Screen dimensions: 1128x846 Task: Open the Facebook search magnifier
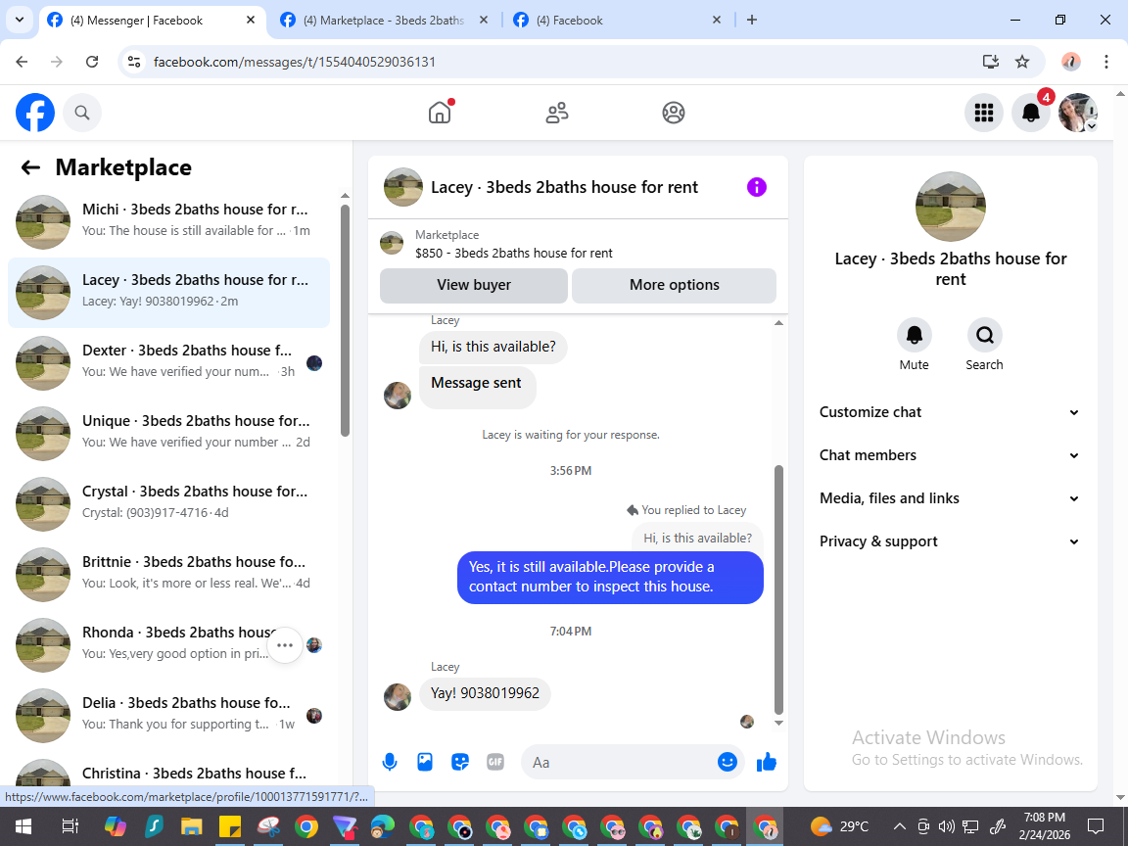tap(82, 113)
